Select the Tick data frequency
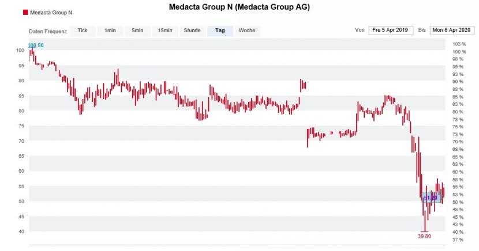 [83, 31]
